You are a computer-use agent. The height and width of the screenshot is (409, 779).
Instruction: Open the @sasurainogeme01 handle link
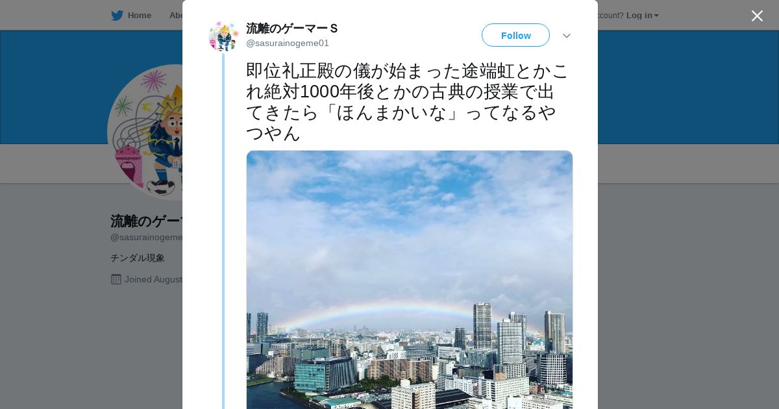pyautogui.click(x=288, y=43)
